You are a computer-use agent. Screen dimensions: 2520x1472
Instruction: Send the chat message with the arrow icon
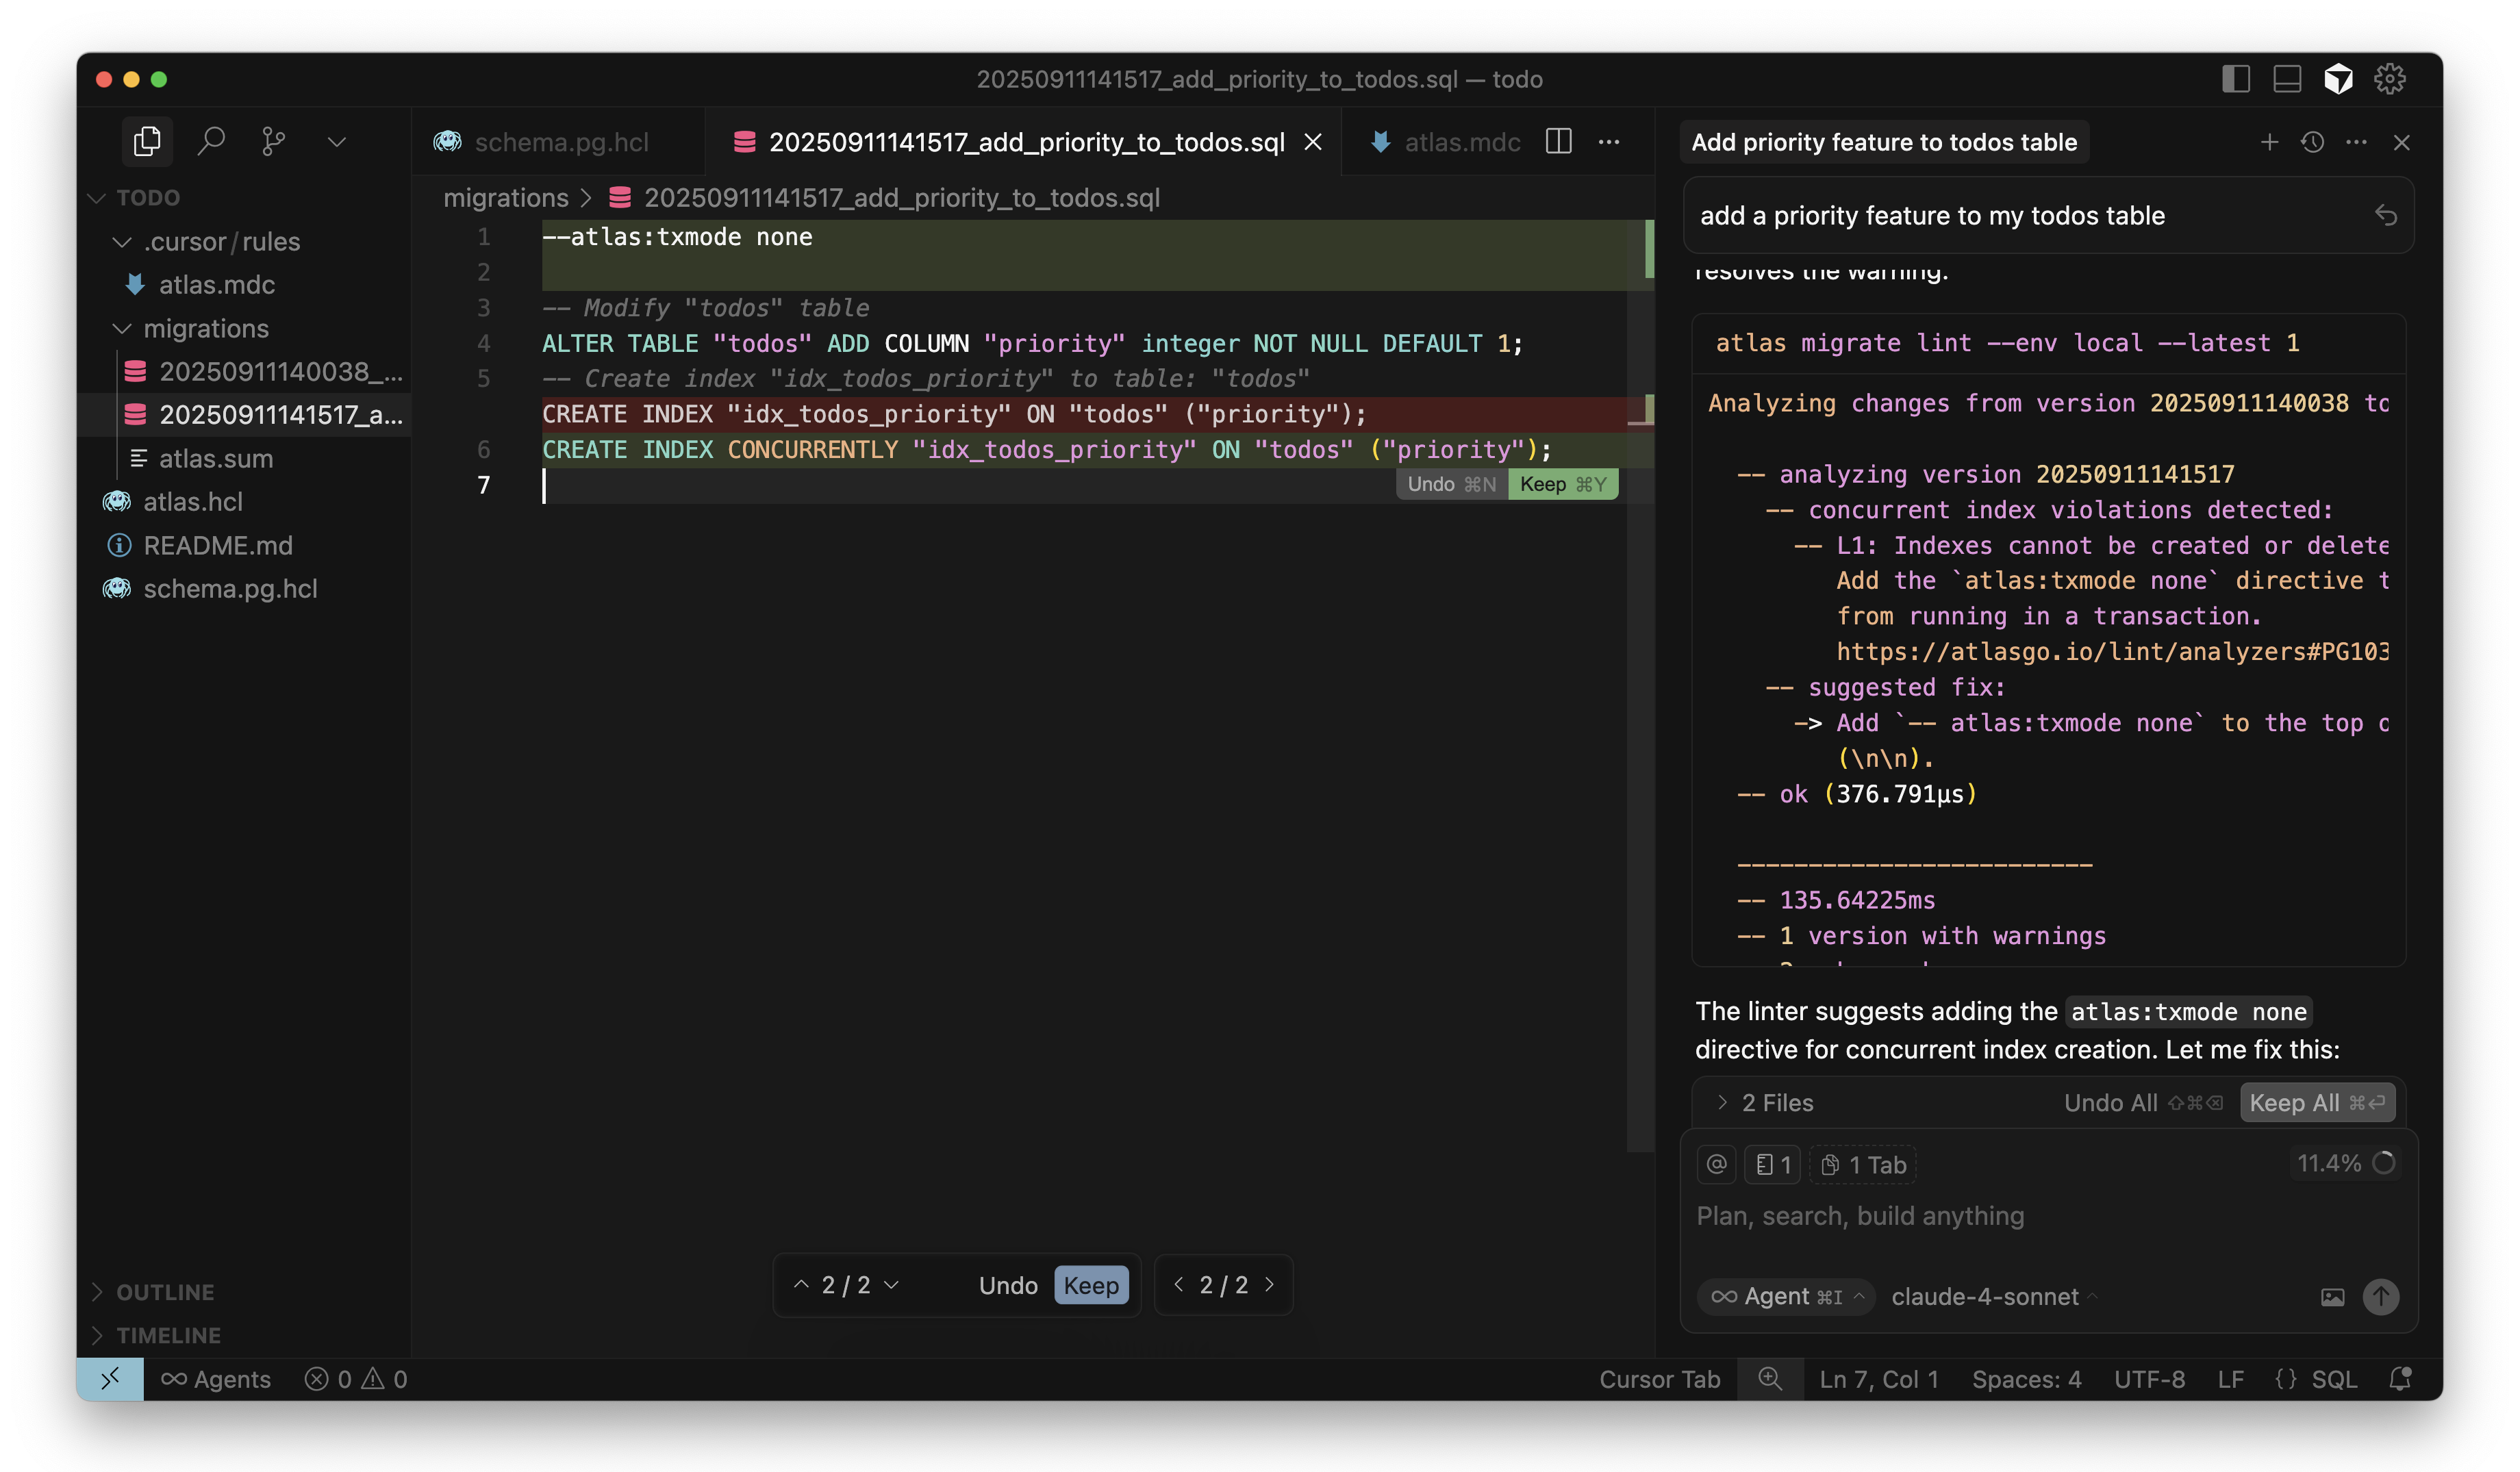(x=2381, y=1297)
